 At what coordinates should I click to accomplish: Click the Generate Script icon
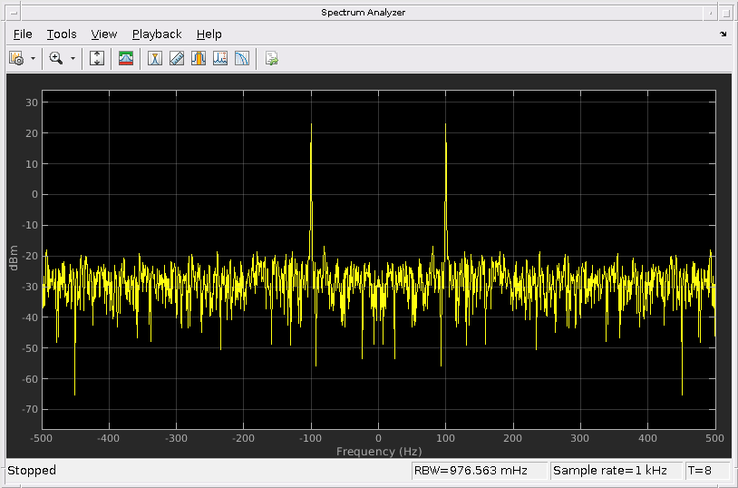click(271, 58)
